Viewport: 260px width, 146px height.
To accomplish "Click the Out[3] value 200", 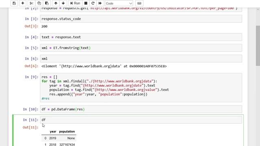I will [x=44, y=26].
